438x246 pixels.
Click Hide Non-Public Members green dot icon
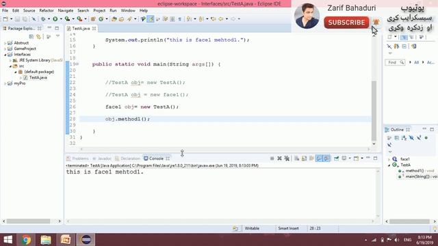click(x=426, y=138)
